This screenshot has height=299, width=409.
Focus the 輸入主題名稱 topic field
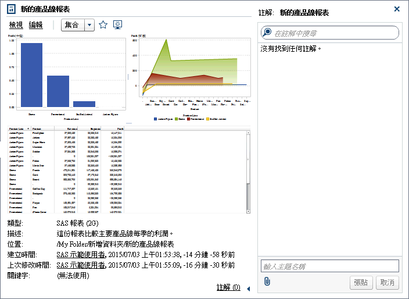[x=330, y=266]
